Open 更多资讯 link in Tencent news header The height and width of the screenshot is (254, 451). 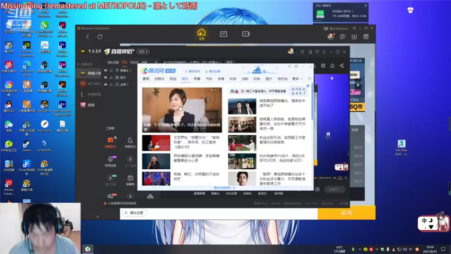pos(192,71)
